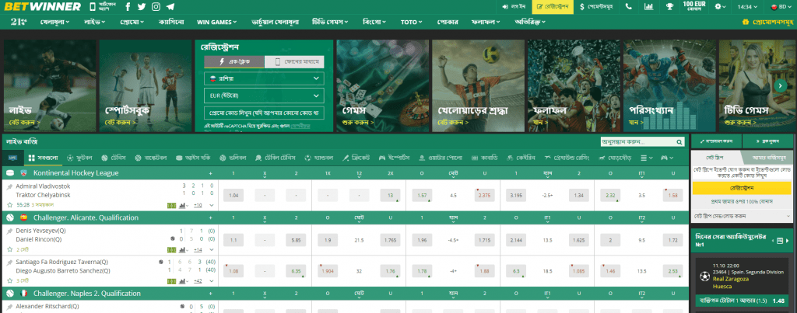
Task: Open the Facebook page icon
Action: pos(128,6)
